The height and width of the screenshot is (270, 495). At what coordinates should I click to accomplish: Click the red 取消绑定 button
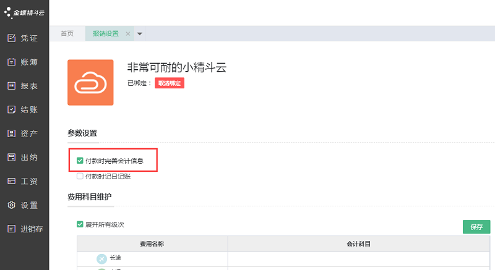[x=169, y=83]
